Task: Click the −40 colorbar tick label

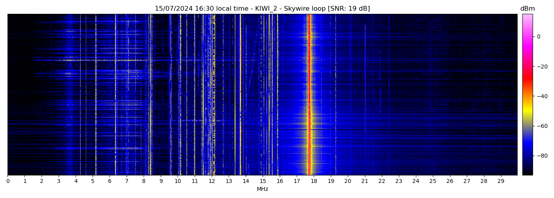Action: [x=541, y=96]
